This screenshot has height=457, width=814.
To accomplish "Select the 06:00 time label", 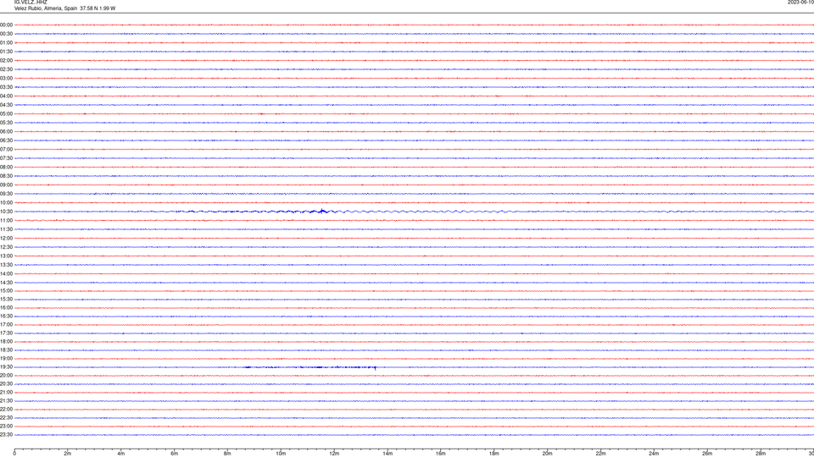I will click(6, 132).
